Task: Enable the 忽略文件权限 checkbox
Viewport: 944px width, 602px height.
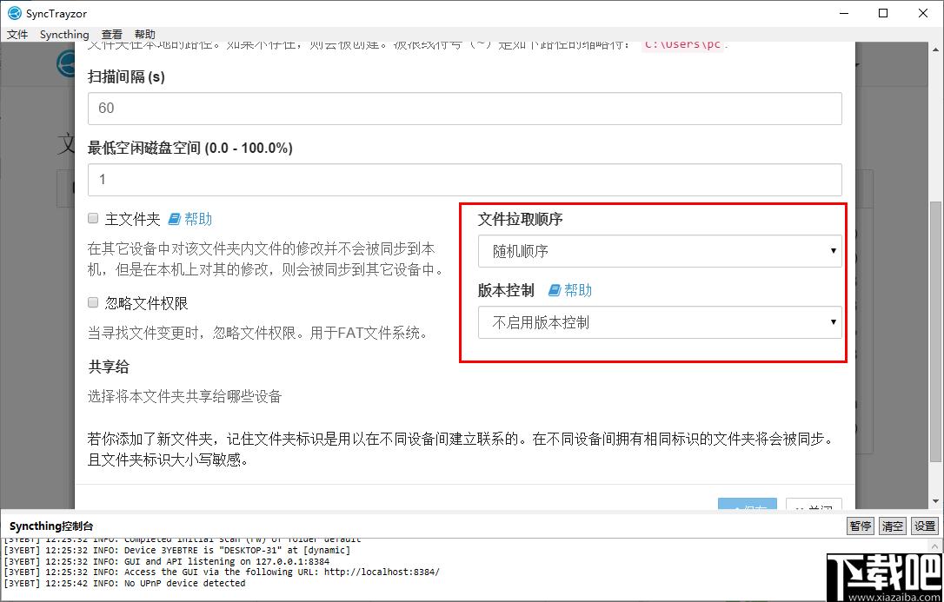Action: tap(93, 302)
